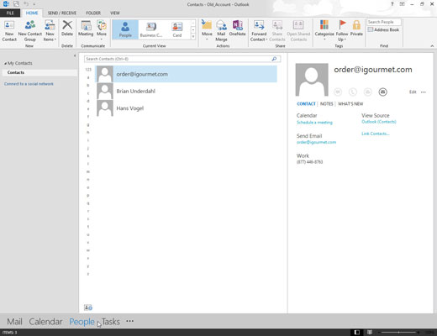Select the Contacts folder in My Contacts
This screenshot has width=437, height=336.
(x=39, y=72)
